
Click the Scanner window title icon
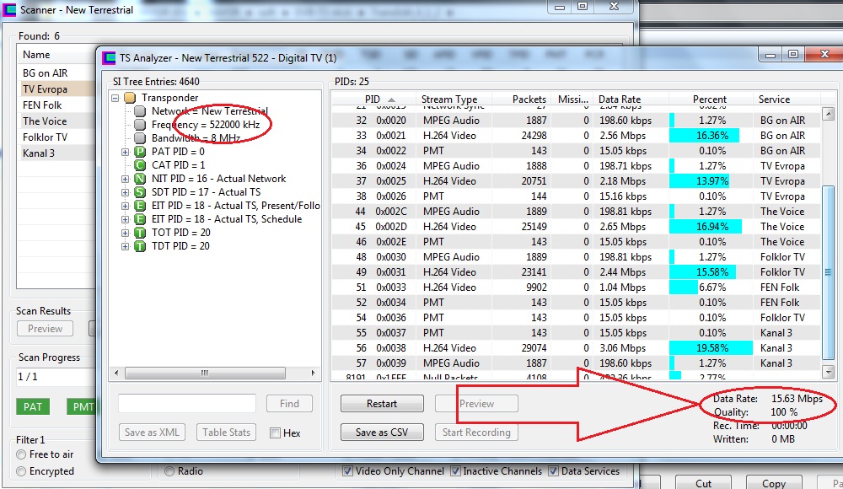[9, 9]
